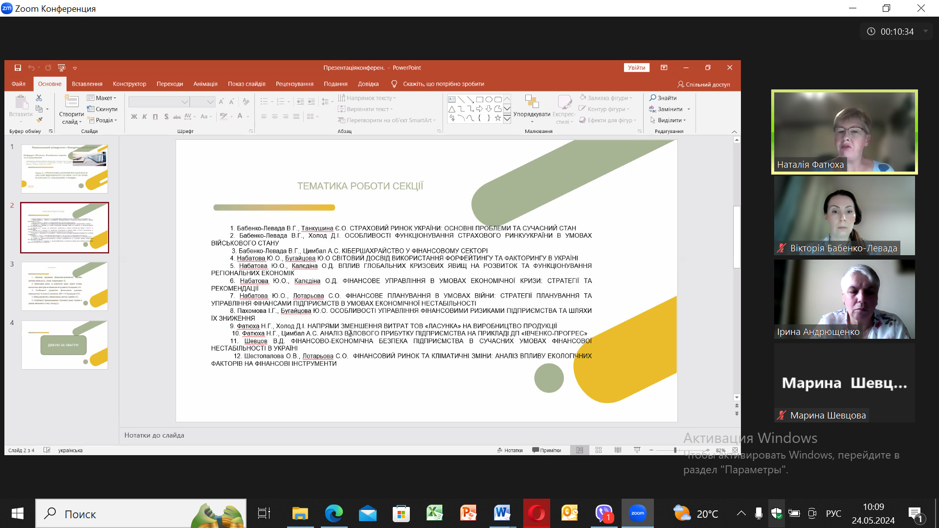Open the Анімація ribbon tab
Image resolution: width=939 pixels, height=528 pixels.
tap(205, 84)
